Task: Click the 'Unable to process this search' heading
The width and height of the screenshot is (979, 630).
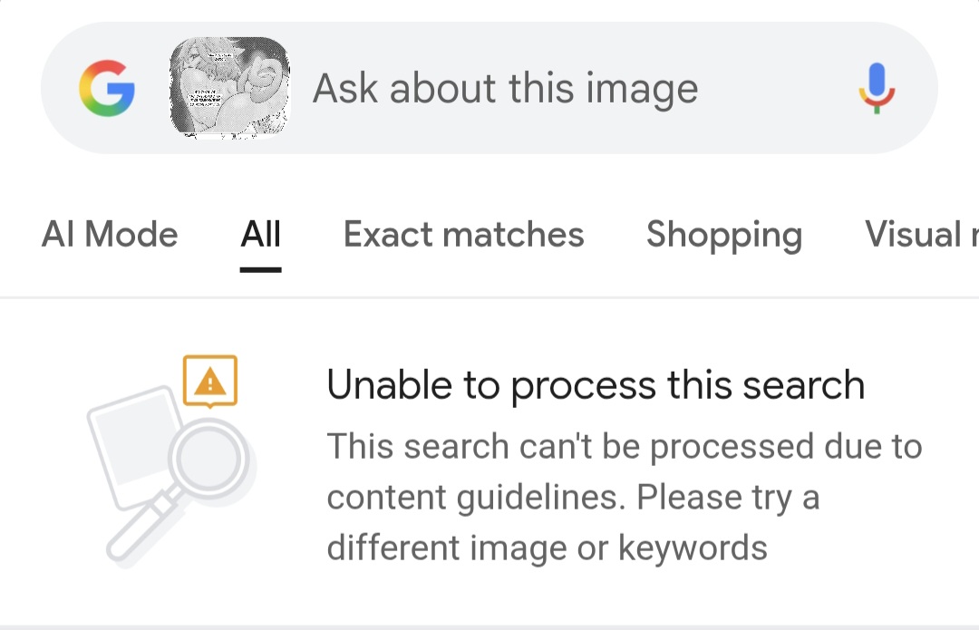Action: pyautogui.click(x=596, y=385)
